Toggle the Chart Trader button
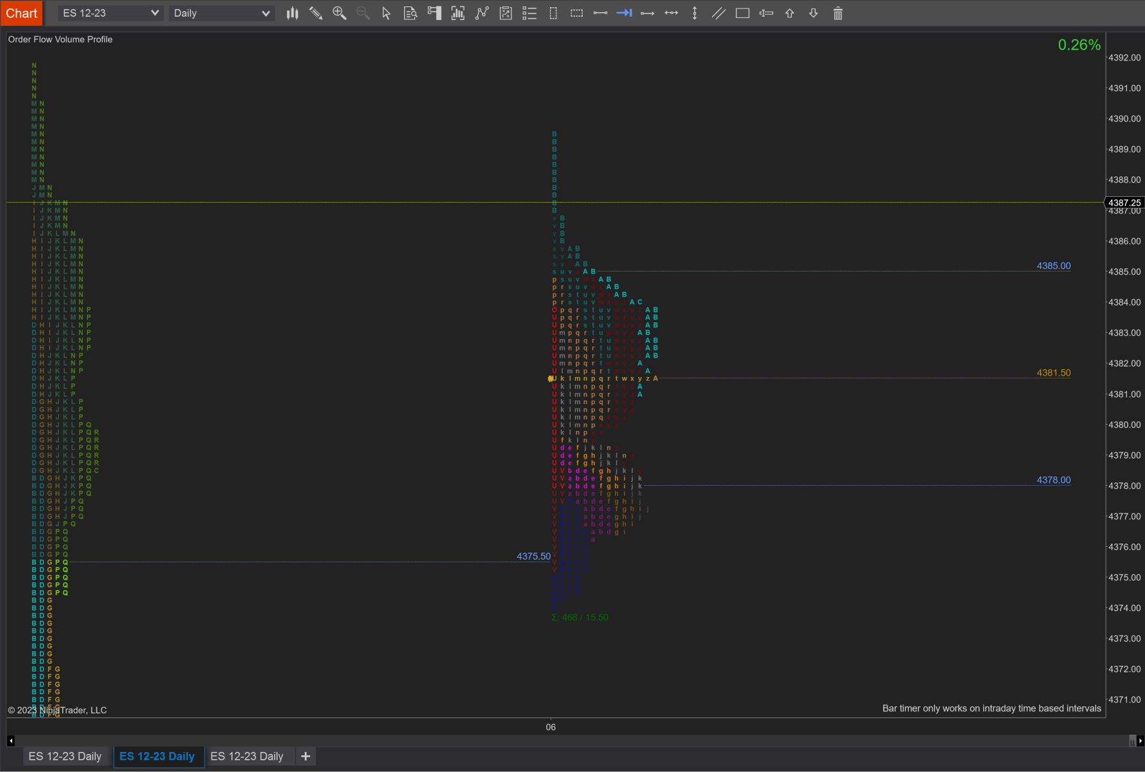 pos(434,13)
